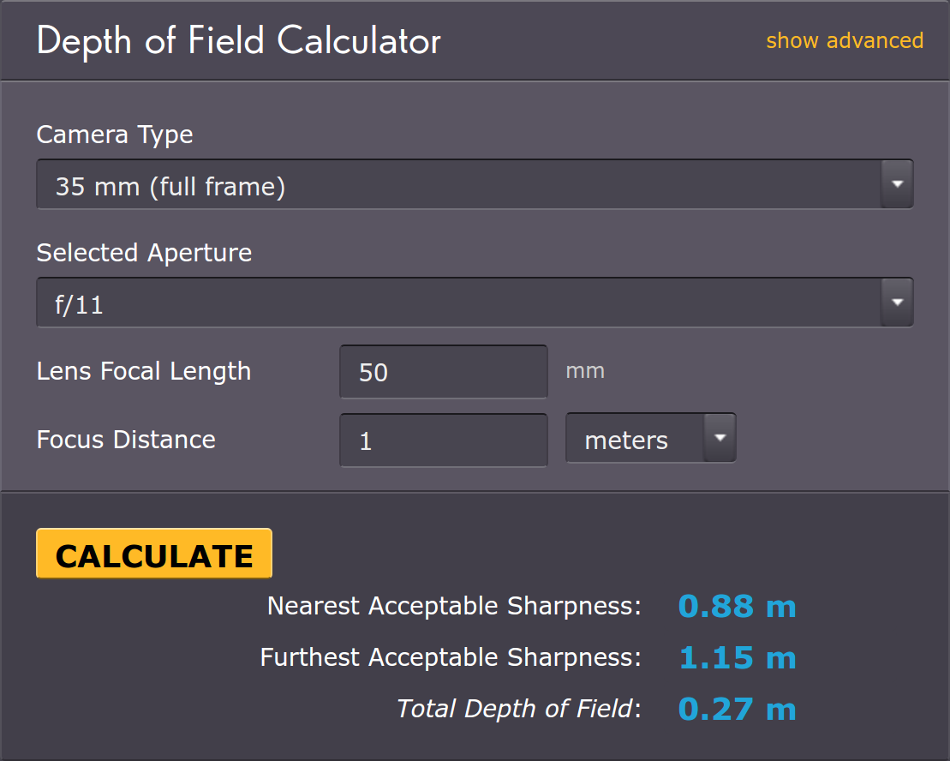950x761 pixels.
Task: Click the meters unit selector text
Action: point(626,440)
